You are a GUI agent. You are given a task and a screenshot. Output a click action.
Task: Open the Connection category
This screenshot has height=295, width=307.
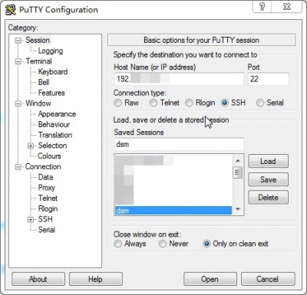pyautogui.click(x=43, y=167)
